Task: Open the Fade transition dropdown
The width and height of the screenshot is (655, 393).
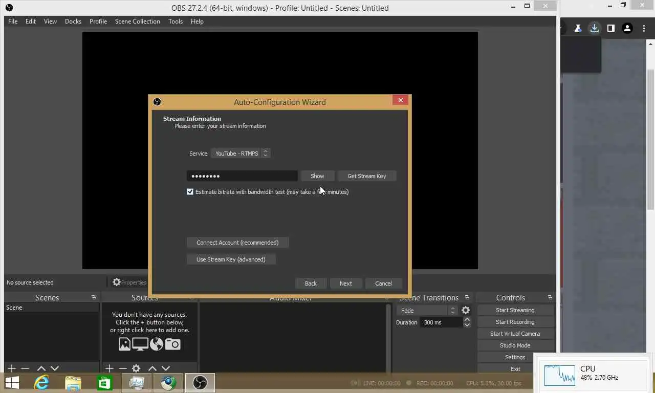Action: pos(426,310)
